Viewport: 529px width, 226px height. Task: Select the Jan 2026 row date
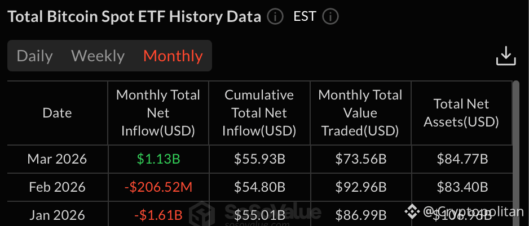click(57, 215)
